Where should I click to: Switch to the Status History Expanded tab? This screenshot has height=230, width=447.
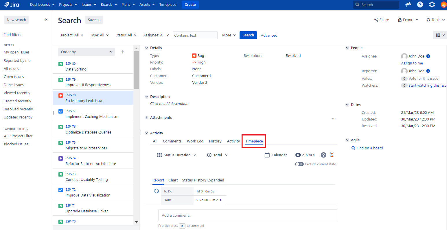point(203,180)
